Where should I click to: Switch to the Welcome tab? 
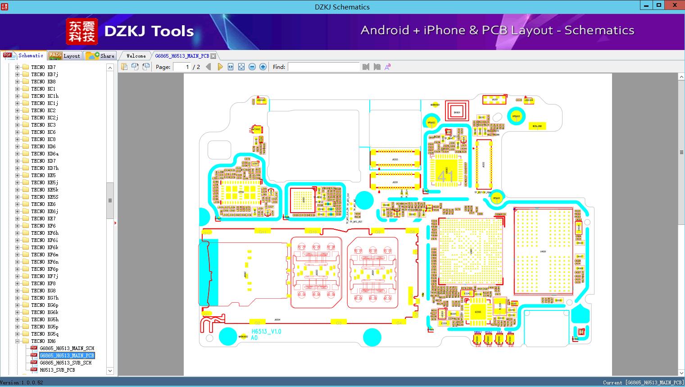(x=136, y=56)
